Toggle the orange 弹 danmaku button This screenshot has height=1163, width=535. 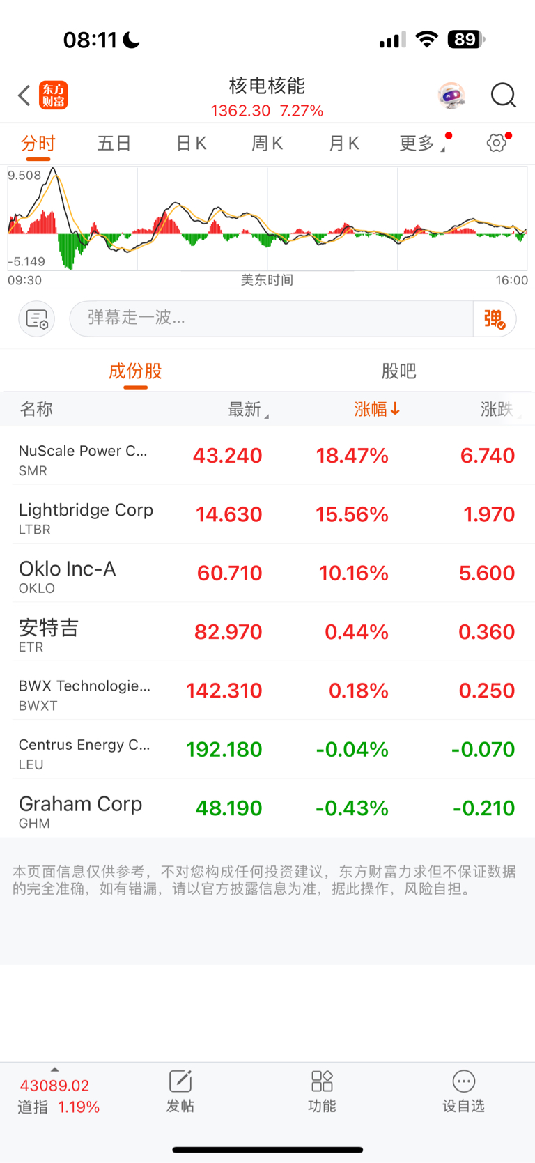(x=495, y=319)
